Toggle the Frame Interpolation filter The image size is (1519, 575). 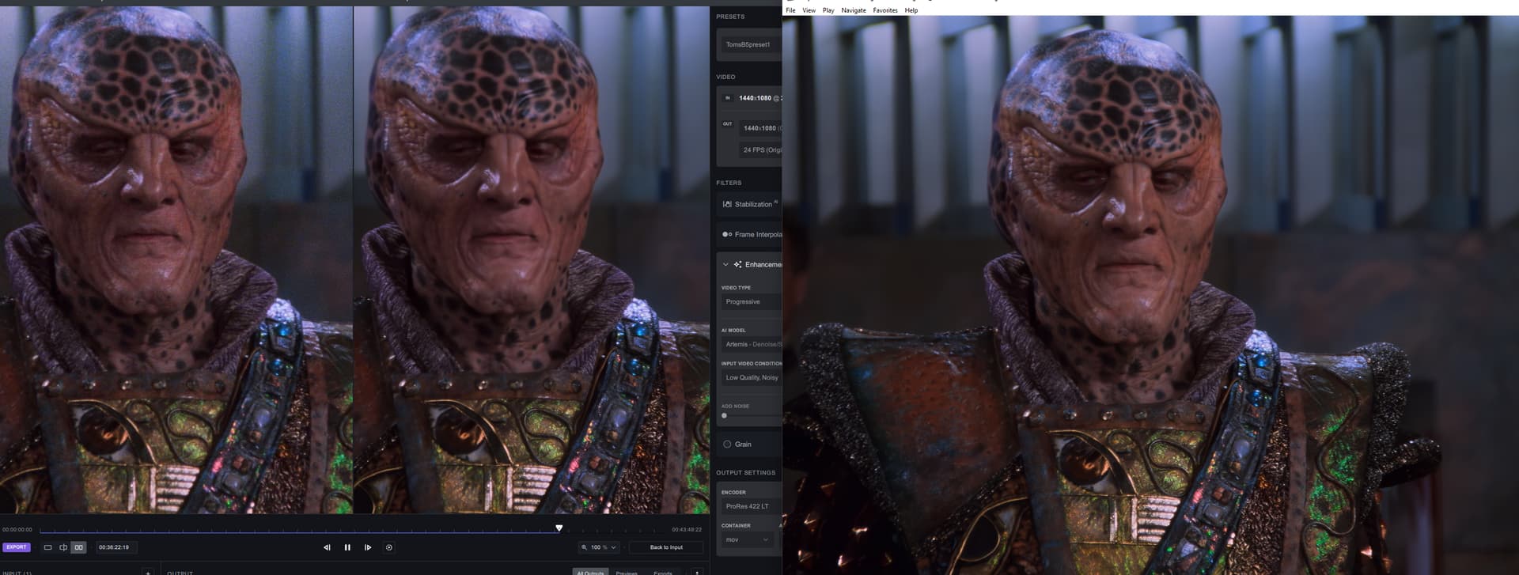click(726, 234)
